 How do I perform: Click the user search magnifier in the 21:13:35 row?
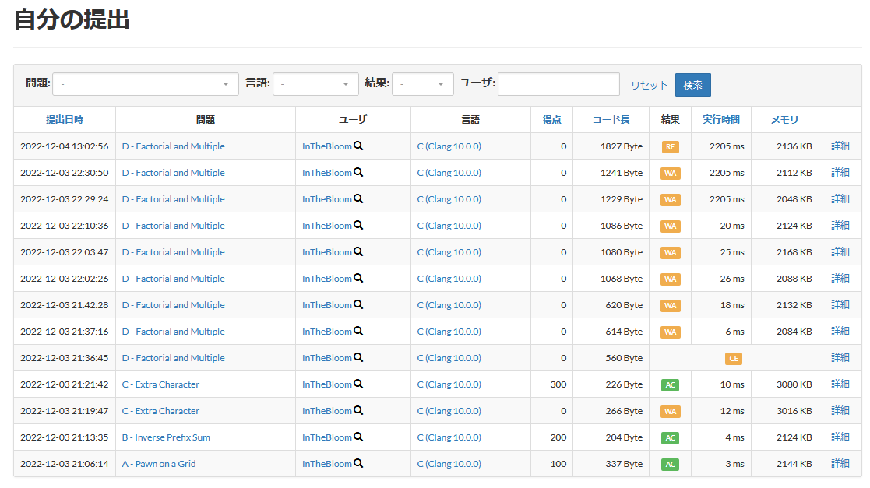[x=358, y=437]
